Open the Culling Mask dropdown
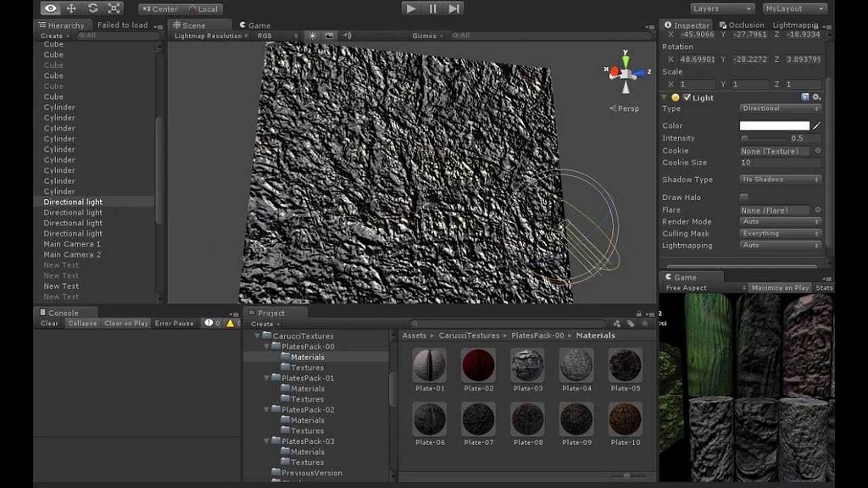The height and width of the screenshot is (488, 868). tap(779, 233)
